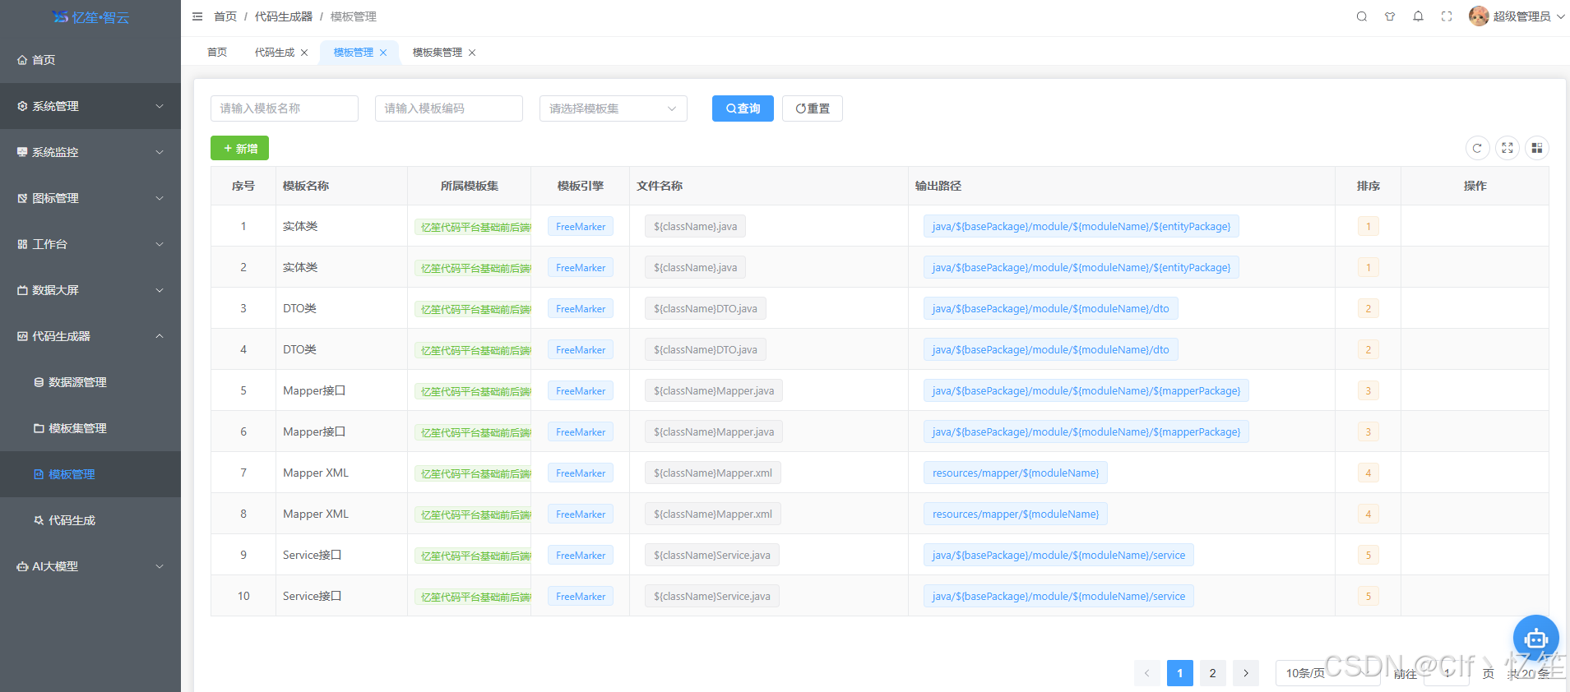This screenshot has height=692, width=1570.
Task: Go to the previous page arrow in pagination
Action: 1146,673
